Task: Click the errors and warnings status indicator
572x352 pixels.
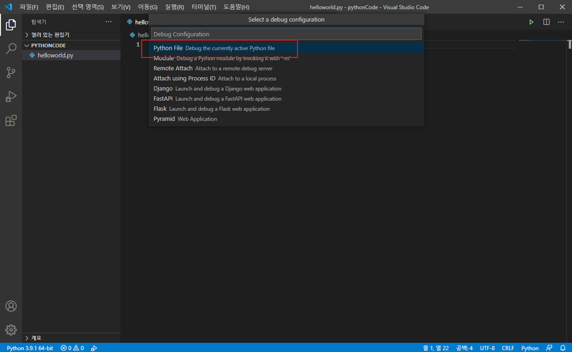Action: click(x=72, y=348)
